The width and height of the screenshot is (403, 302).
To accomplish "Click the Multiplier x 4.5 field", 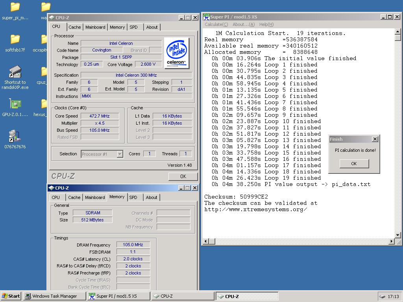I will pyautogui.click(x=100, y=123).
